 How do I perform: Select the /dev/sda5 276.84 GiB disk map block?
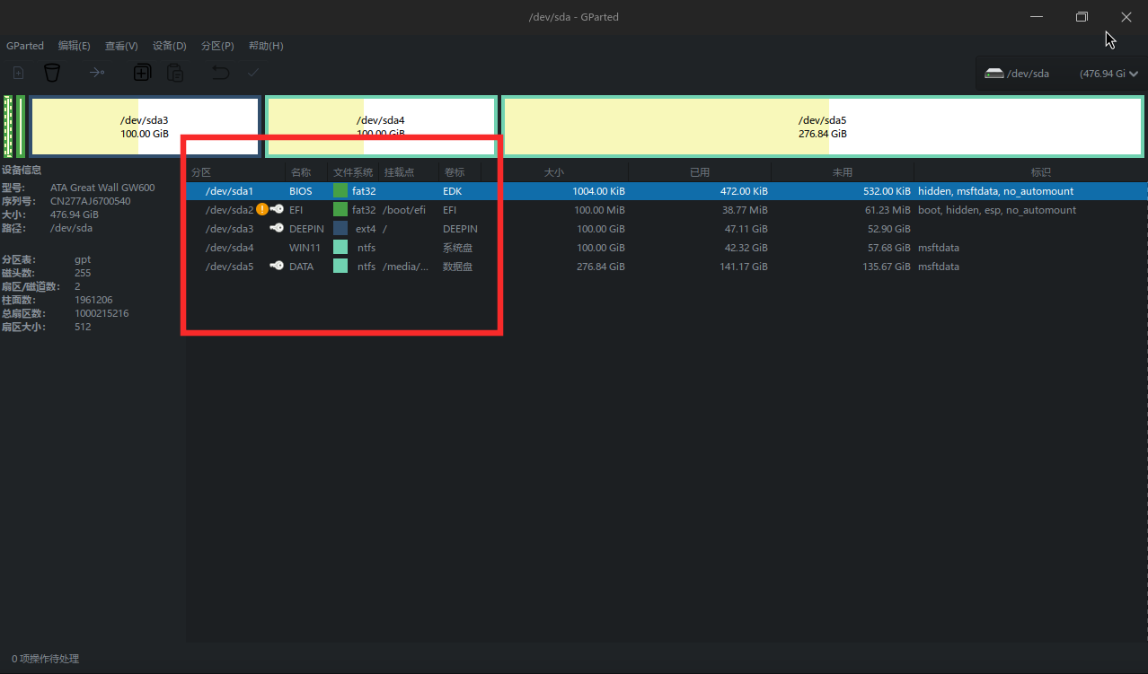pyautogui.click(x=823, y=127)
